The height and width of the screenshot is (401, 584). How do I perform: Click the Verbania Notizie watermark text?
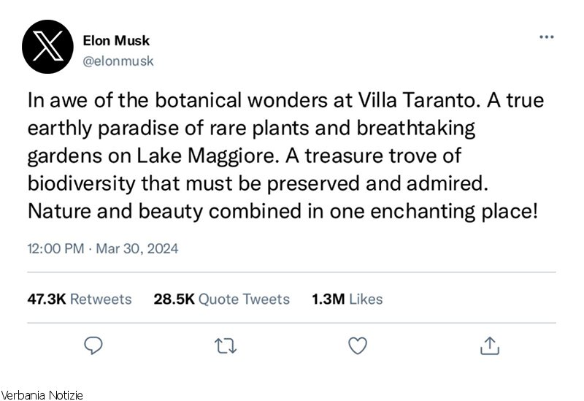(x=42, y=395)
